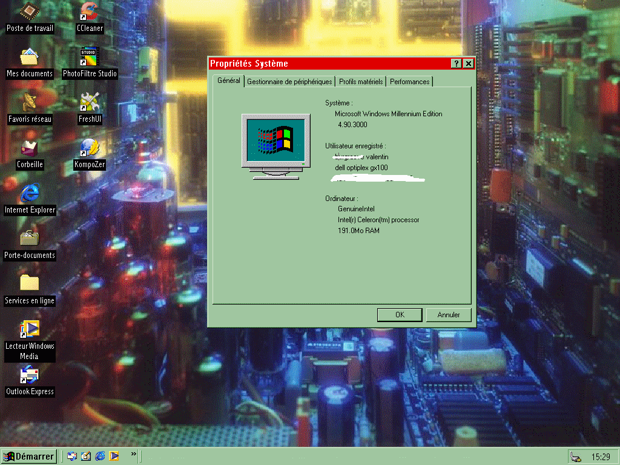Image resolution: width=620 pixels, height=465 pixels.
Task: Click the Microsoft Windows Millennium Edition text
Action: (x=388, y=114)
